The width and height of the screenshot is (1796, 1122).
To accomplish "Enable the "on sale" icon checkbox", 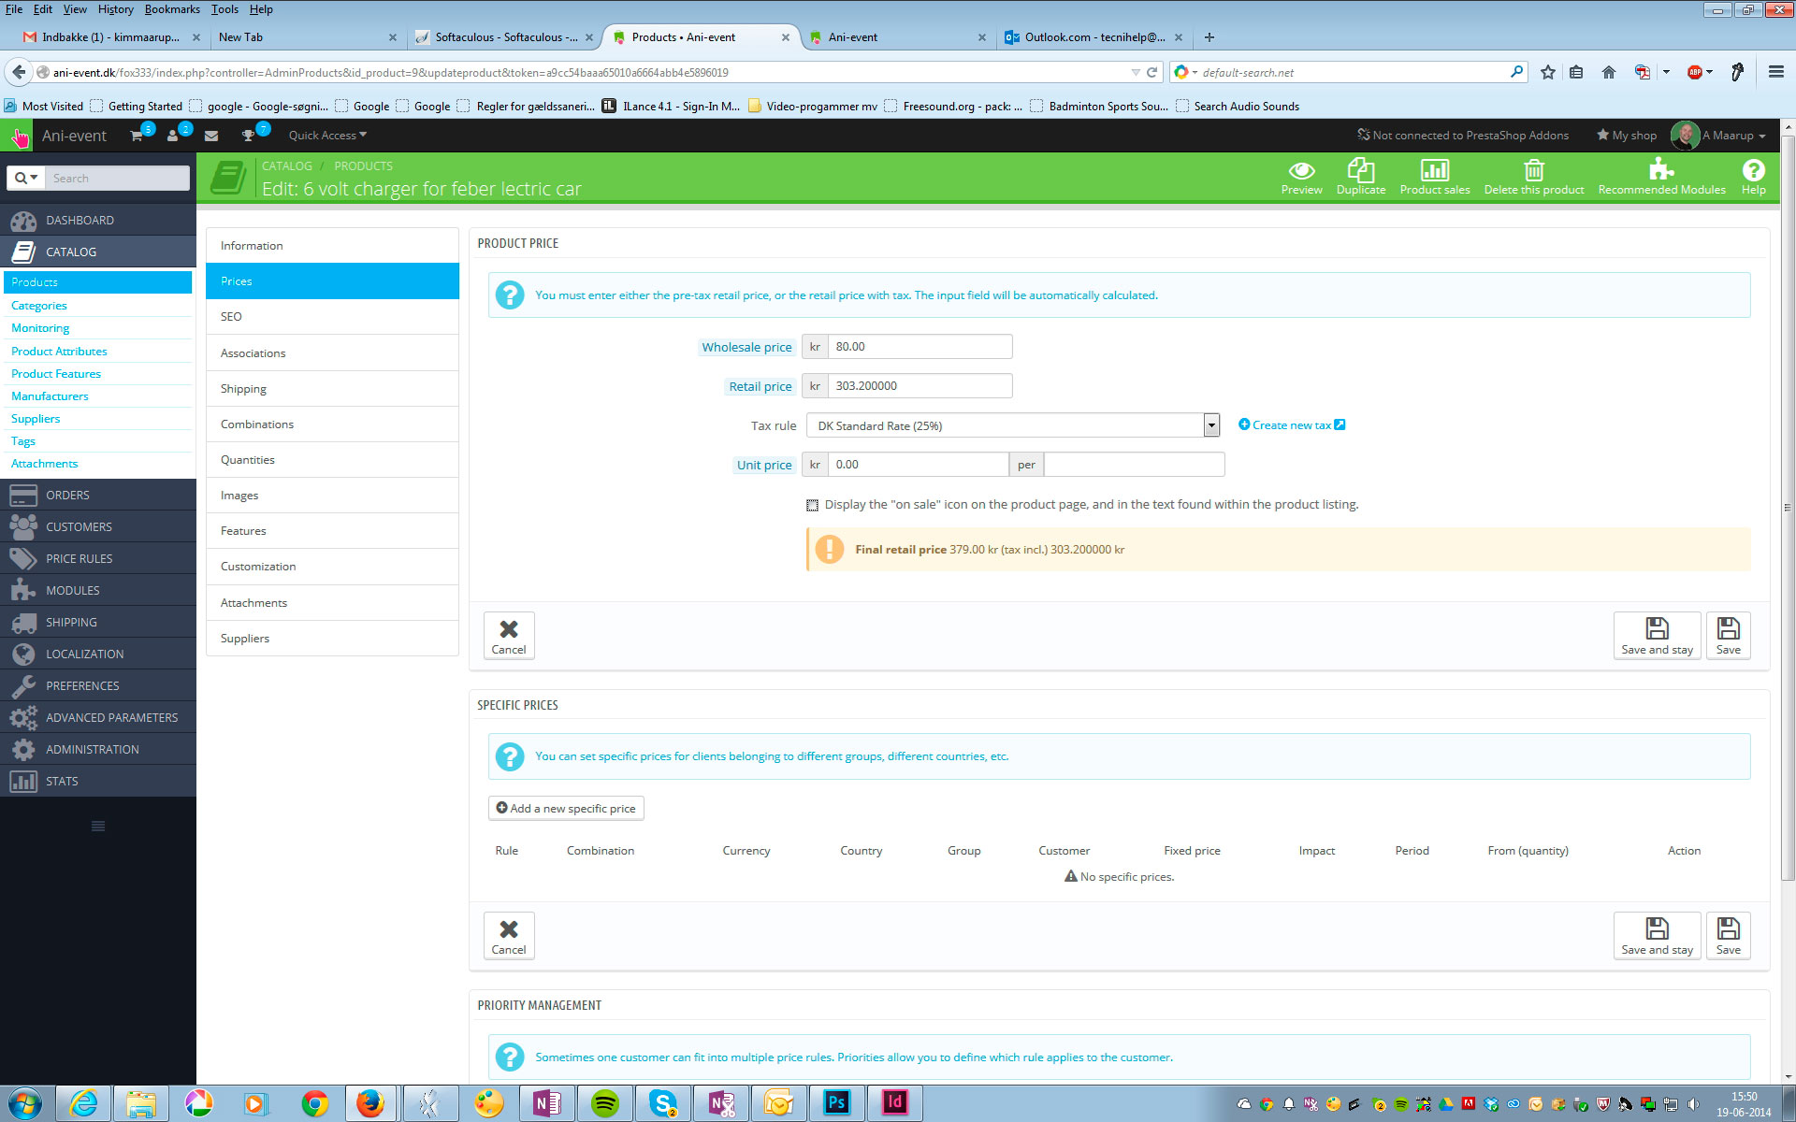I will pyautogui.click(x=812, y=505).
